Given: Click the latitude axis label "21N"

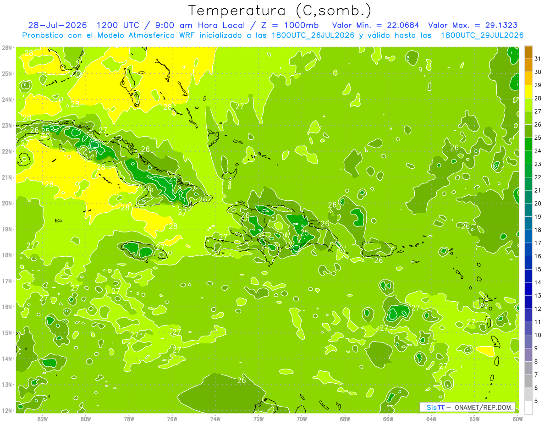Looking at the screenshot, I should 6,177.
